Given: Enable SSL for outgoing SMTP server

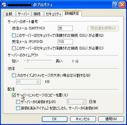Looking at the screenshot, I should tap(14, 36).
